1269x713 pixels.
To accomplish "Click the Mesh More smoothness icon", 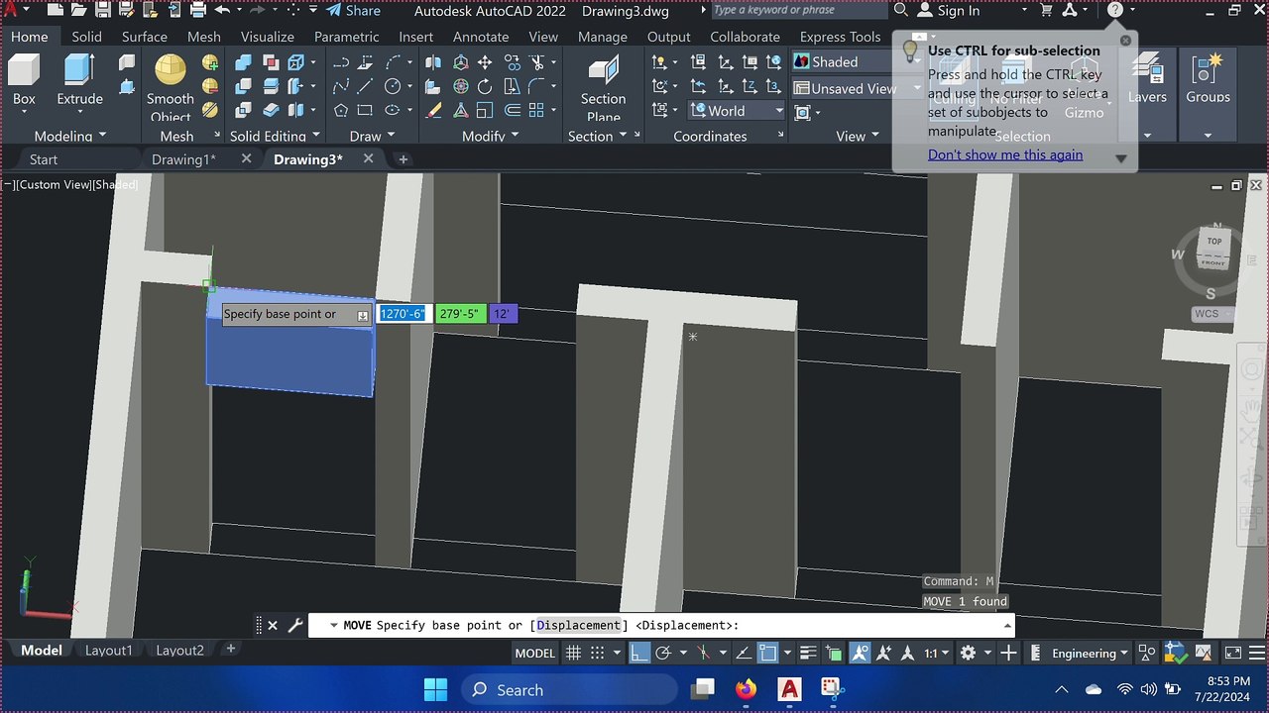I will [210, 62].
